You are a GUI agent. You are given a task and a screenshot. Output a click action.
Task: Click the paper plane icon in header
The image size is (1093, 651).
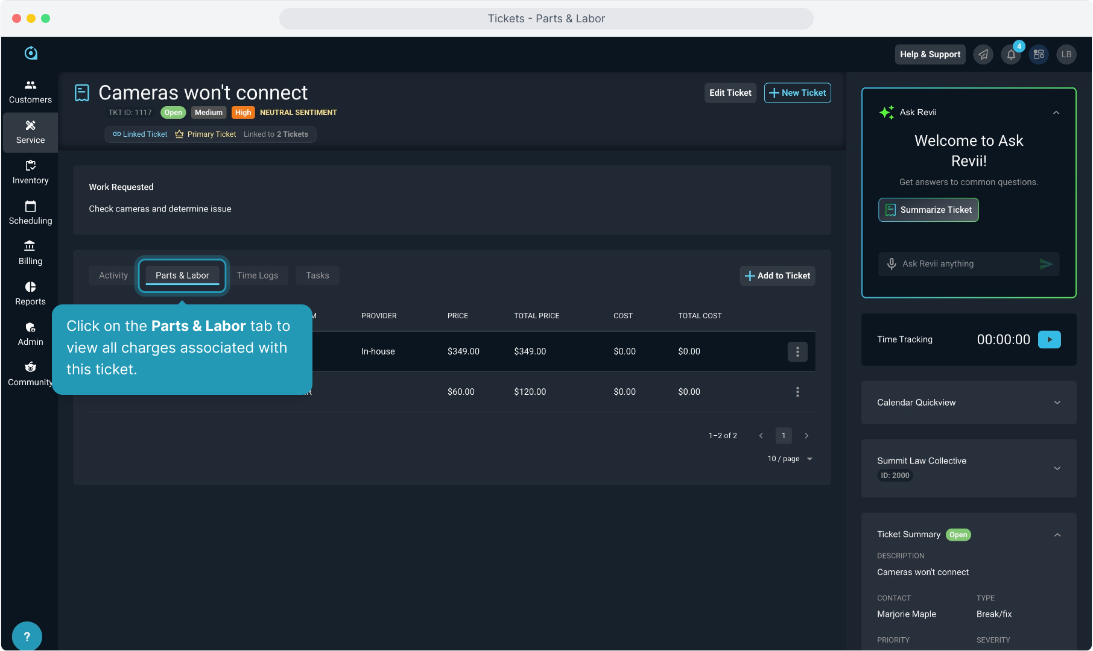tap(983, 55)
